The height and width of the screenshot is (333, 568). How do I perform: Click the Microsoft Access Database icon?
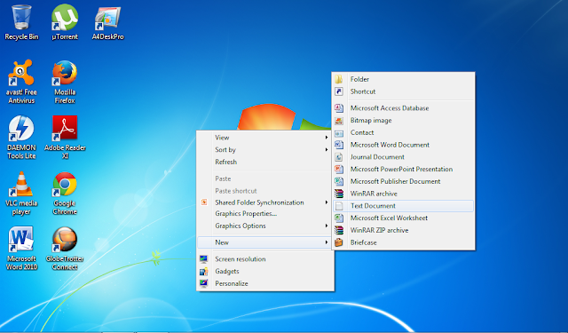tap(339, 108)
